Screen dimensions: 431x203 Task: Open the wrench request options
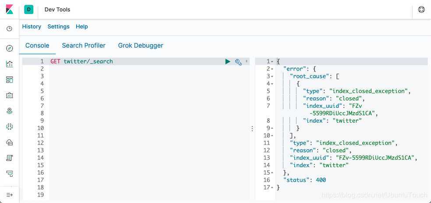[x=238, y=62]
